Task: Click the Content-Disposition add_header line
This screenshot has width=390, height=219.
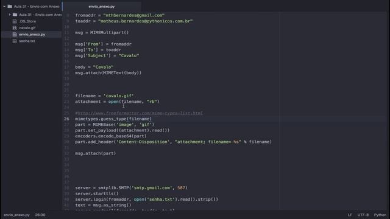Action: (x=173, y=142)
